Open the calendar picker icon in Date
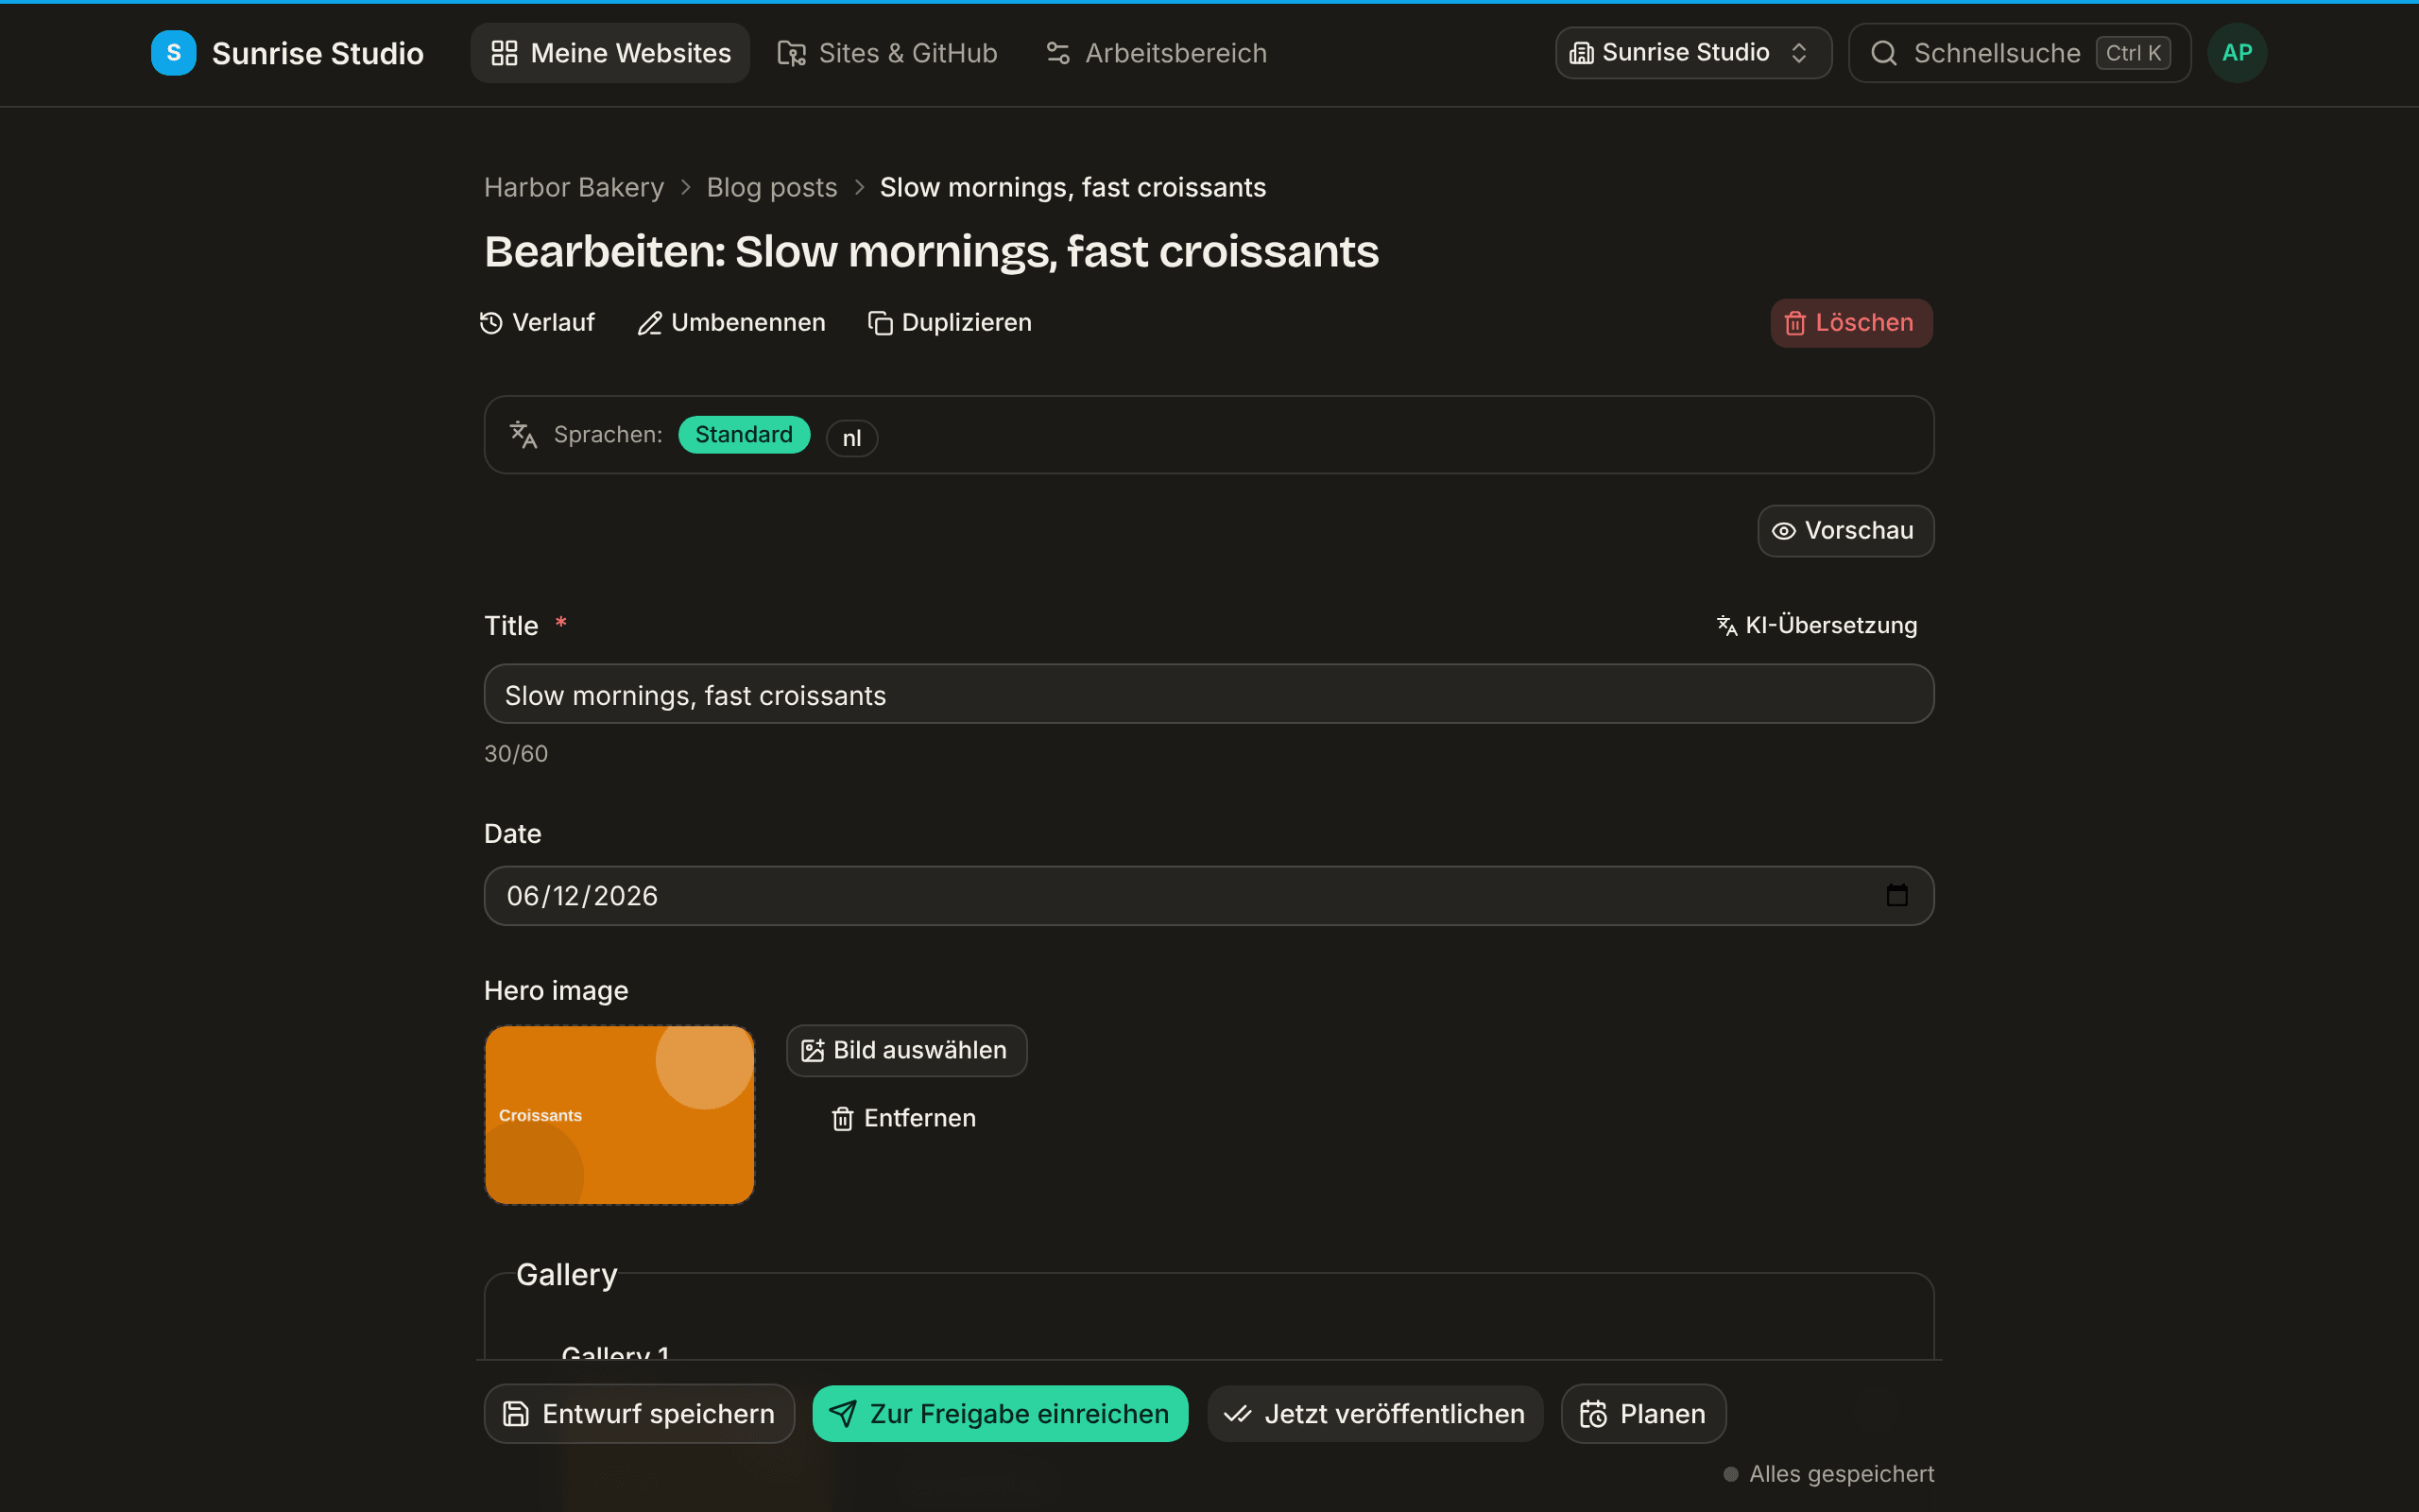Screen dimensions: 2419x1512 point(1896,895)
